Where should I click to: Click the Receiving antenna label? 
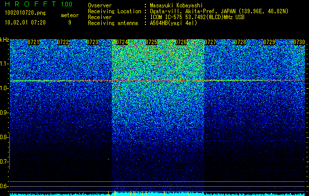(113, 23)
